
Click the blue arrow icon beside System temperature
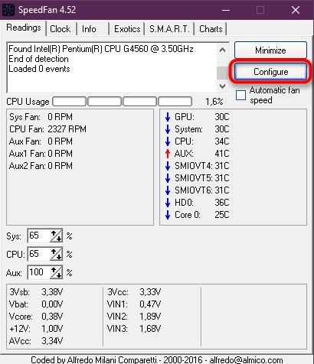(168, 129)
